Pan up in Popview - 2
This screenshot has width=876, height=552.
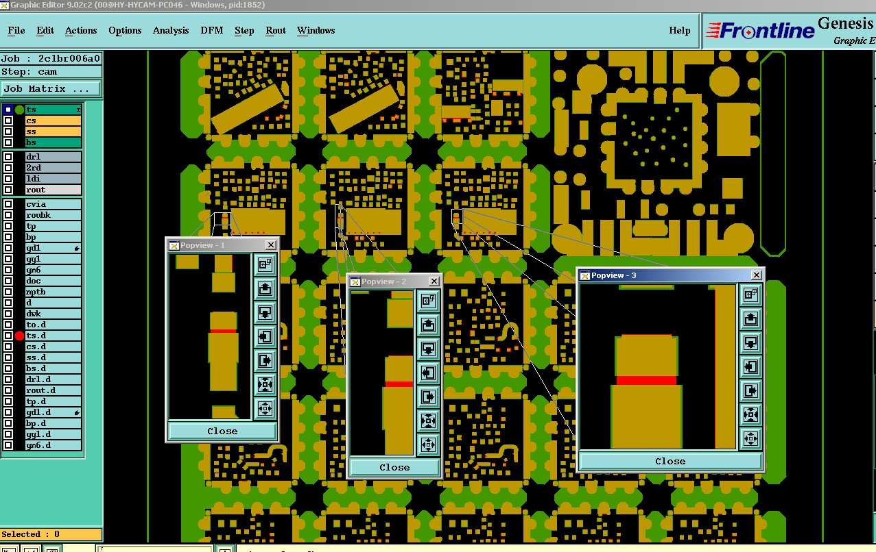click(x=428, y=325)
